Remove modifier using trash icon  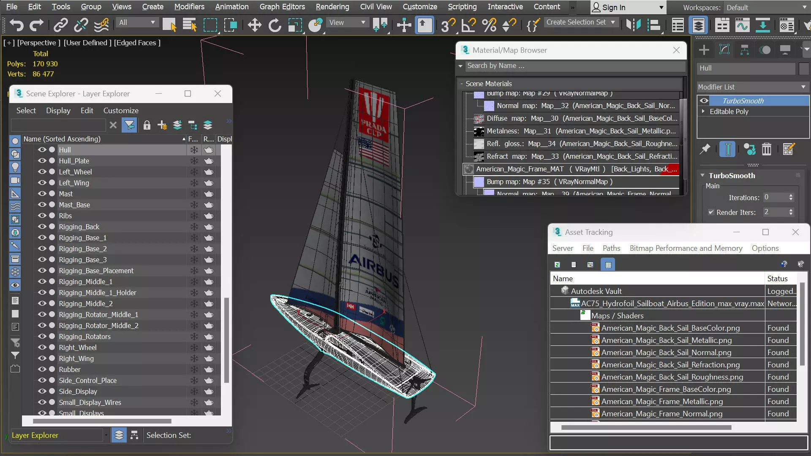pos(767,149)
